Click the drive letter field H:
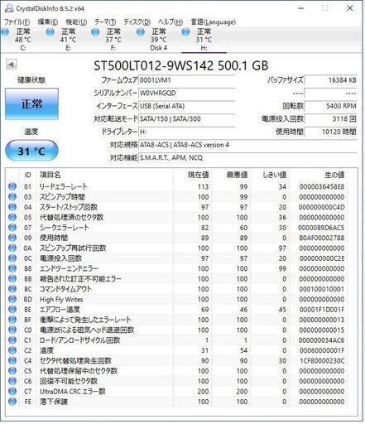 [x=186, y=132]
